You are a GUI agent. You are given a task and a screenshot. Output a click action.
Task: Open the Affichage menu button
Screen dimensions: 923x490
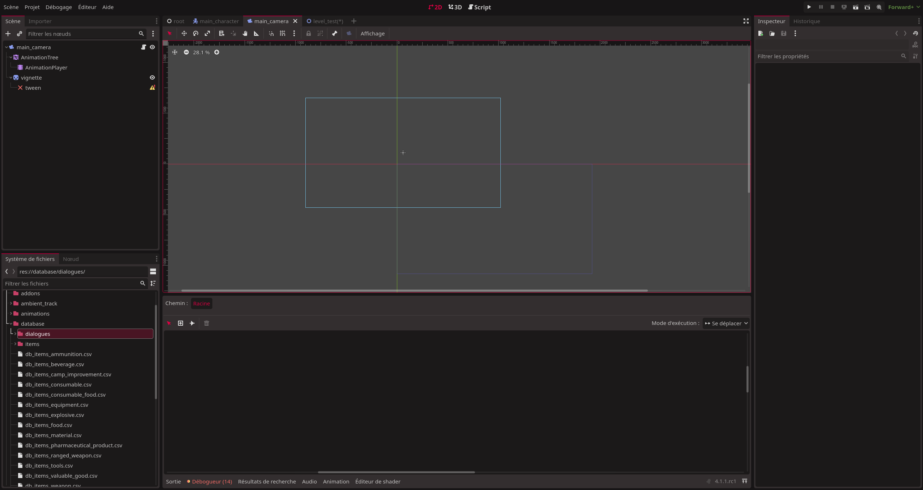pos(372,33)
